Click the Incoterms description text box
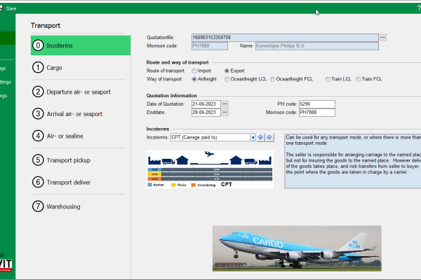 coord(353,161)
